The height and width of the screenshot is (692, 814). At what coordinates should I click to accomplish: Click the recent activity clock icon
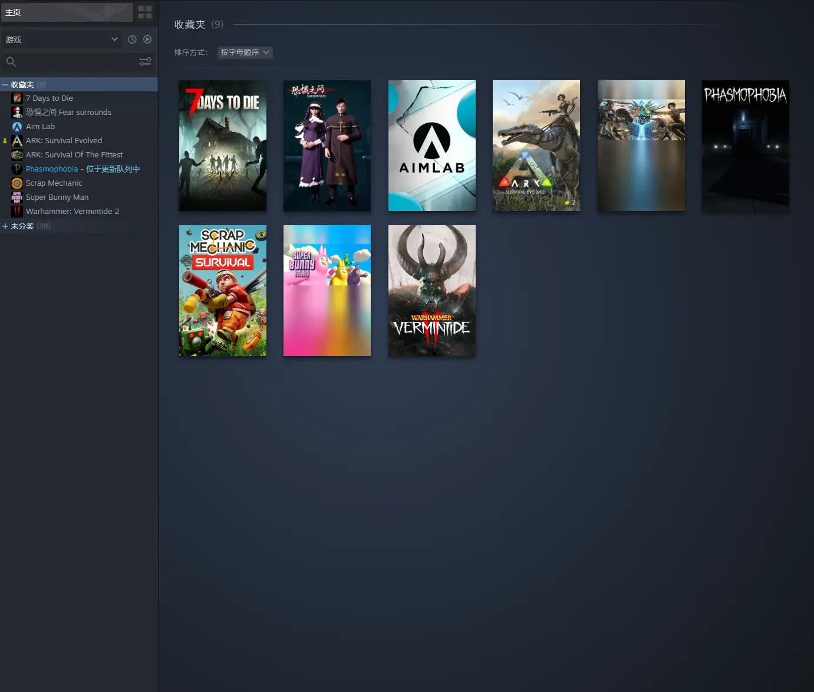[x=132, y=39]
